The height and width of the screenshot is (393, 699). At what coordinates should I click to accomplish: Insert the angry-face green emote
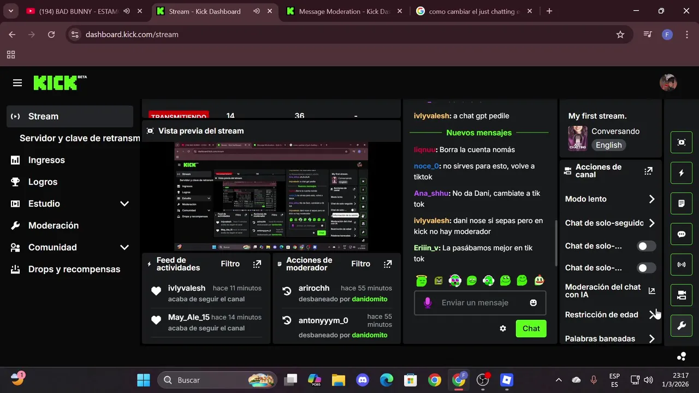(x=438, y=281)
